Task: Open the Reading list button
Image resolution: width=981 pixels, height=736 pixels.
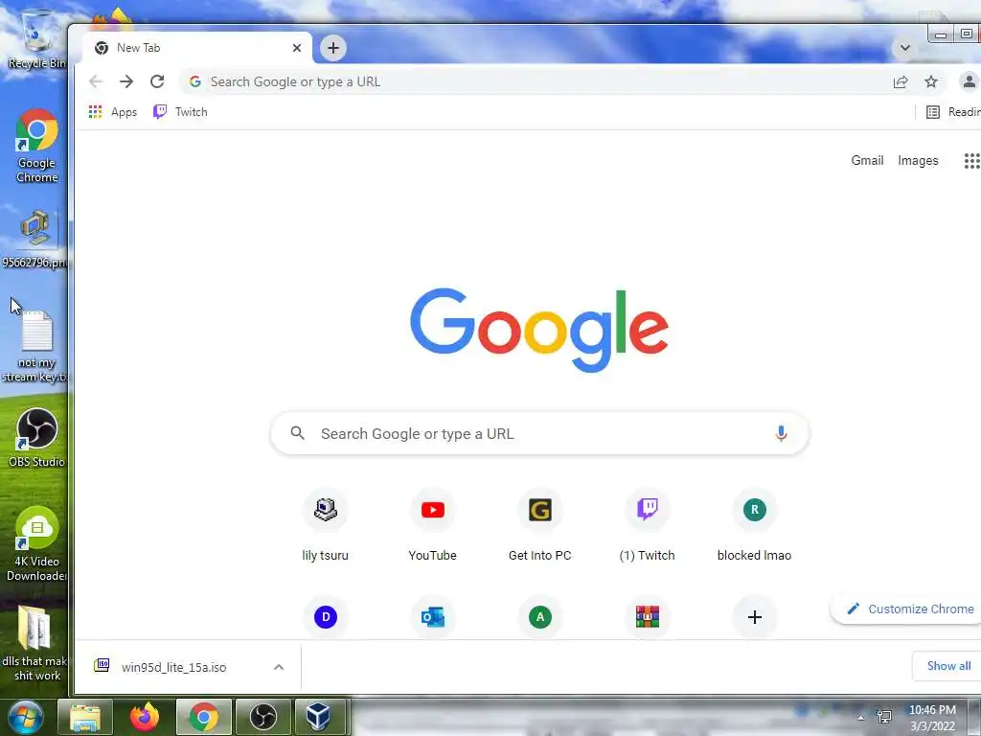Action: point(953,112)
